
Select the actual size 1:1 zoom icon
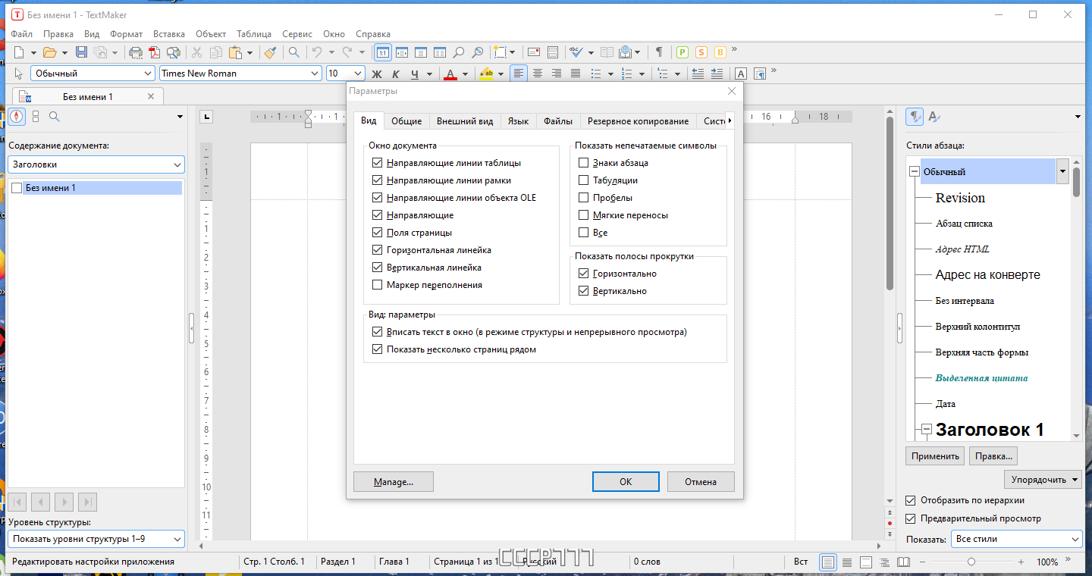[383, 52]
